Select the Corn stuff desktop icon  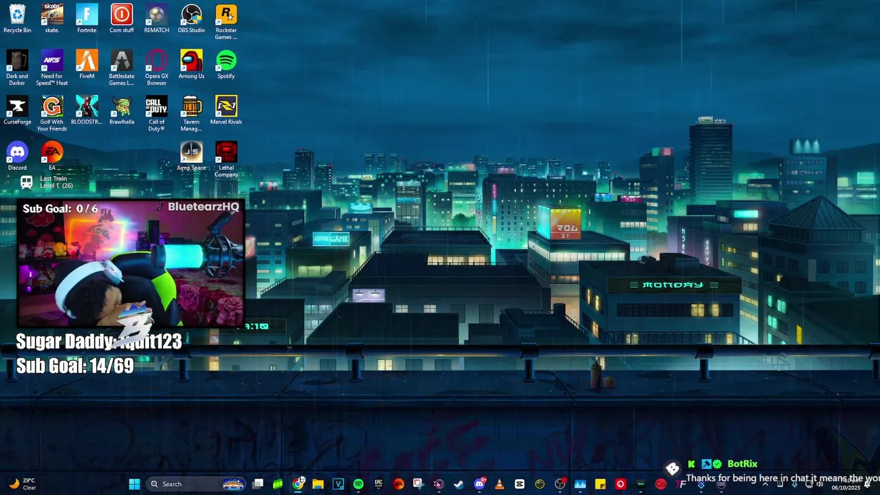tap(122, 19)
